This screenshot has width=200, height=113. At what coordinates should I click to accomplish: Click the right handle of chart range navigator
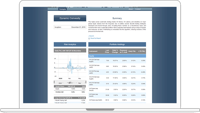click(86, 82)
